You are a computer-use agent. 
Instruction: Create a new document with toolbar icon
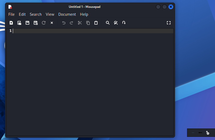pyautogui.click(x=11, y=23)
